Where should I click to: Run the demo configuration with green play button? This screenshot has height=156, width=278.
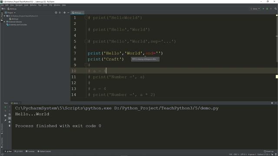[x=263, y=9]
